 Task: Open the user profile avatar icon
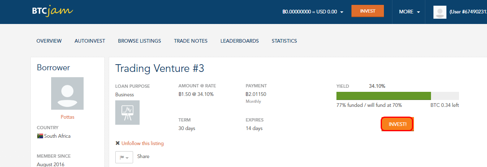pos(440,12)
